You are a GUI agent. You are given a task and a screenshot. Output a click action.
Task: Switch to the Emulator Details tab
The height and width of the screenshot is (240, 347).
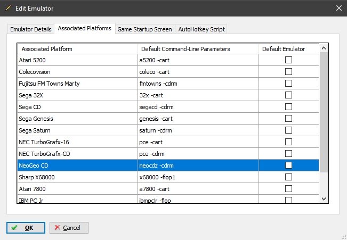pyautogui.click(x=31, y=29)
